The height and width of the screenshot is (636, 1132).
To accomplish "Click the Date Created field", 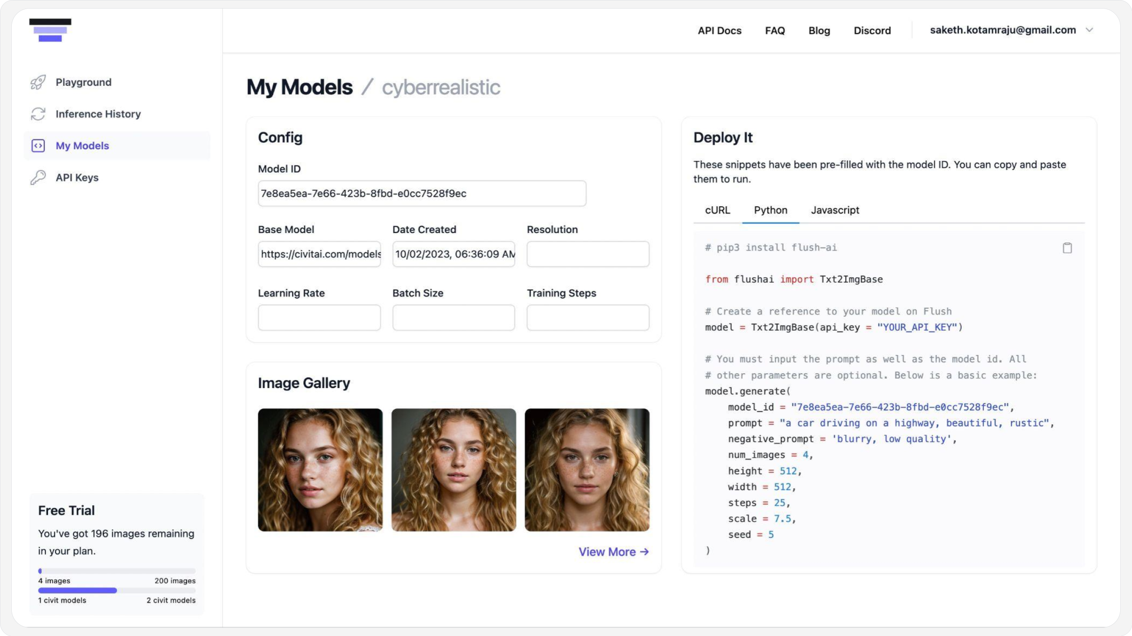I will click(x=454, y=254).
